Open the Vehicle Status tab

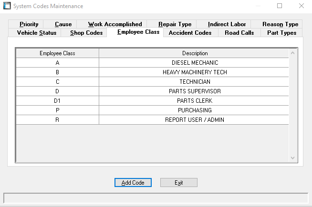click(x=36, y=33)
